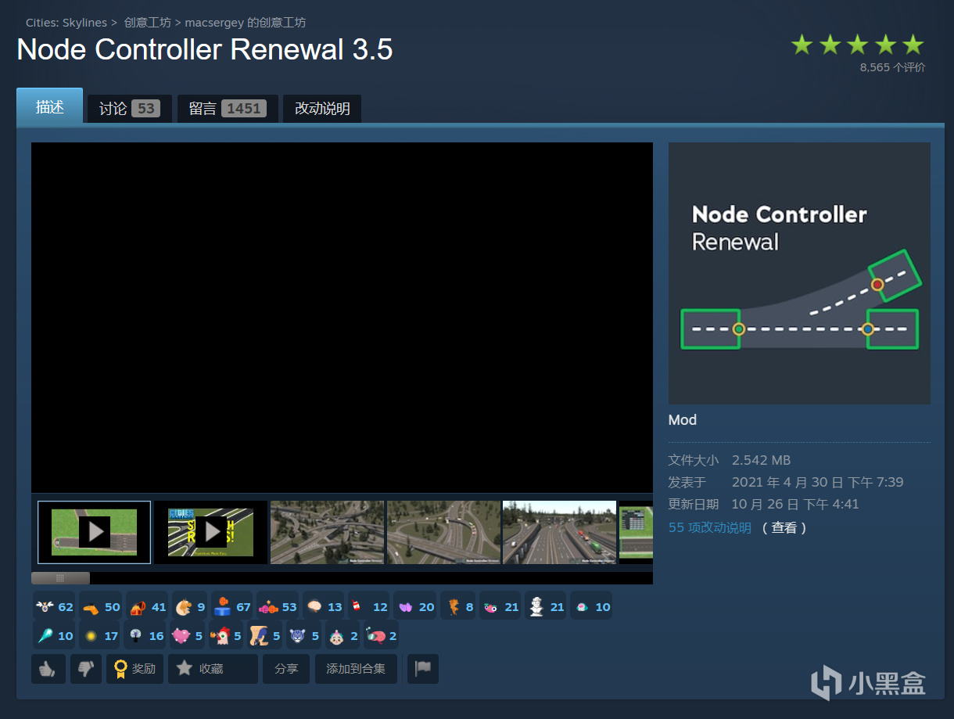This screenshot has width=954, height=719.
Task: Report the item with flag icon
Action: point(423,669)
